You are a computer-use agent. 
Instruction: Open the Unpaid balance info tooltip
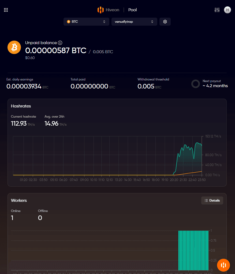(x=60, y=43)
